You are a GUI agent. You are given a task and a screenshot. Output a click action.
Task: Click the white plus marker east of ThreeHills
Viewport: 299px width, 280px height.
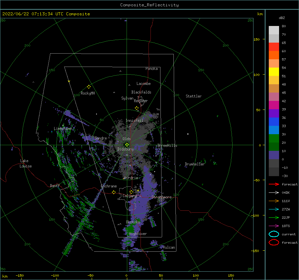click(x=188, y=134)
